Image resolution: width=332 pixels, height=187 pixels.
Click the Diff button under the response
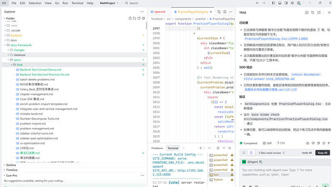click(x=267, y=143)
